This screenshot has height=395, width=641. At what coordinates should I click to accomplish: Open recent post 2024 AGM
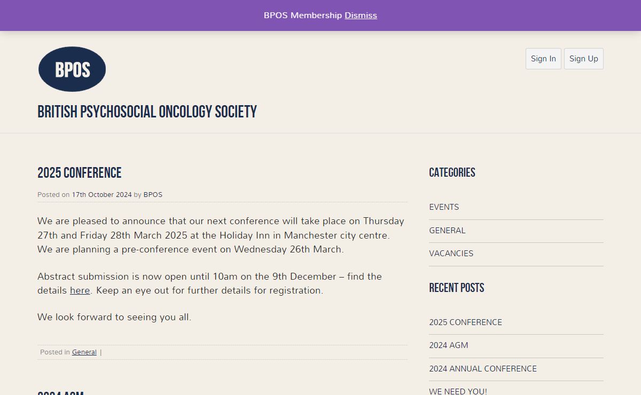tap(448, 345)
